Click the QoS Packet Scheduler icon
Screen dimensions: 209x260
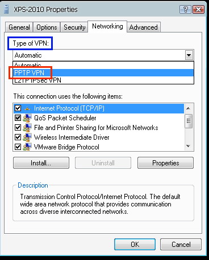tap(27, 118)
